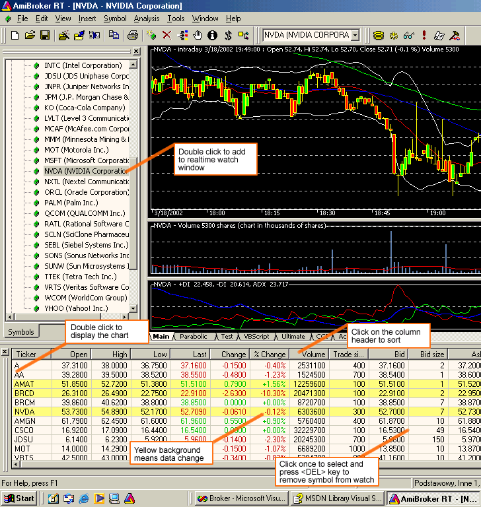Switch to the Parabolic chart tab
The height and width of the screenshot is (507, 481).
point(193,336)
